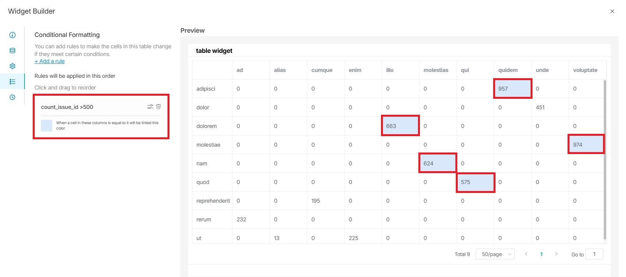Edit the count_issue_id rule settings icon
626x277 pixels.
(150, 107)
